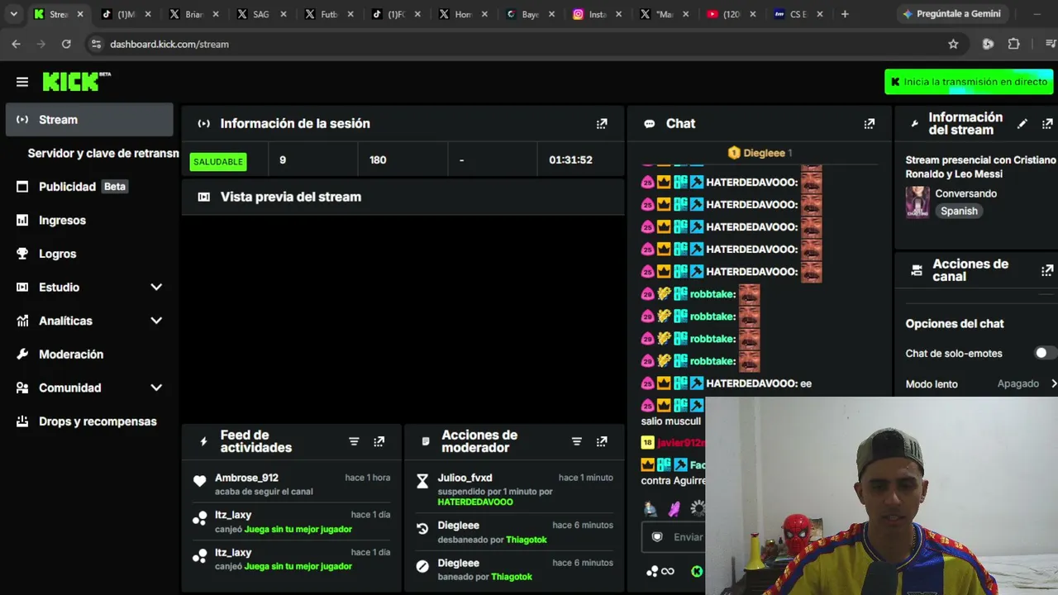The width and height of the screenshot is (1058, 595).
Task: Close the Kick dashboard browser tab
Action: [79, 14]
